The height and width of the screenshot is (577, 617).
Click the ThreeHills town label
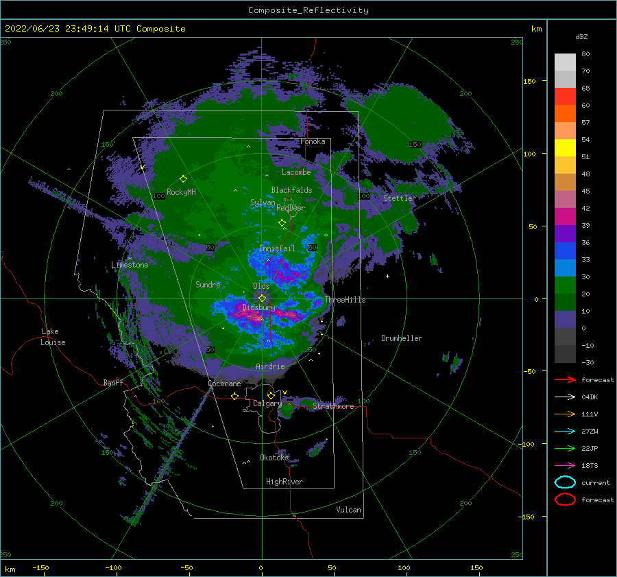[x=345, y=300]
